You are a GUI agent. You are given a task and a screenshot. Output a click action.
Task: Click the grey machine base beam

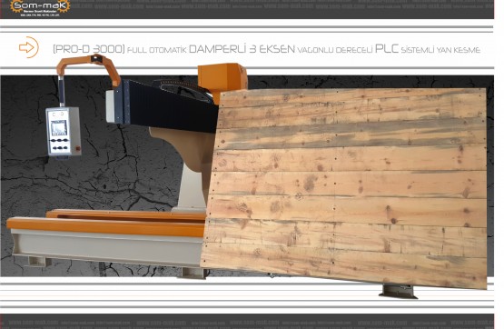108,247
